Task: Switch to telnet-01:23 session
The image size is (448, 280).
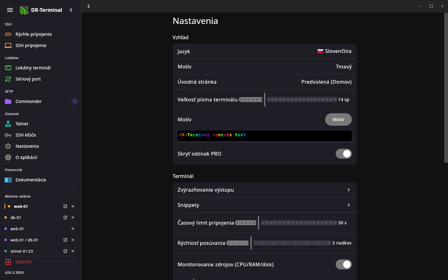Action: (x=22, y=251)
